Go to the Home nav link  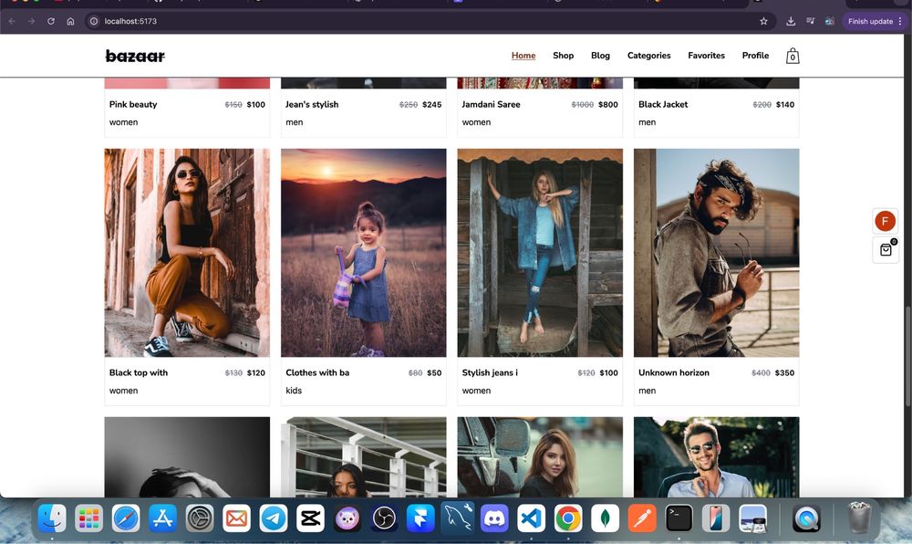pos(523,56)
